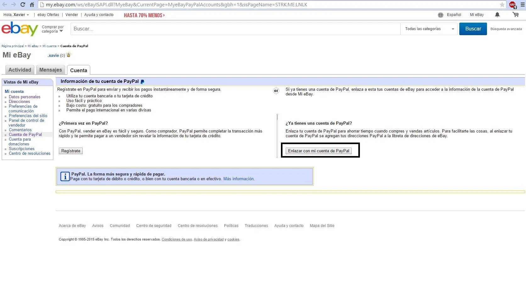
Task: Switch to the Mensajes tab
Action: (x=51, y=70)
